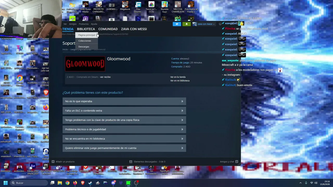Open the Heaven Benchmark desktop icon
This screenshot has width=333, height=187.
pyautogui.click(x=99, y=171)
